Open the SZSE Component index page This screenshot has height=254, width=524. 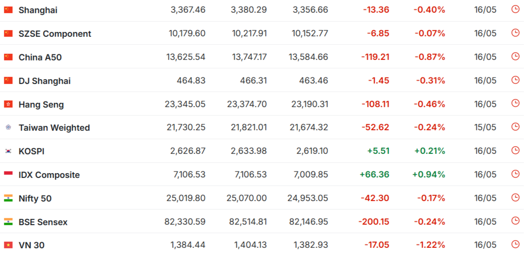(x=55, y=34)
